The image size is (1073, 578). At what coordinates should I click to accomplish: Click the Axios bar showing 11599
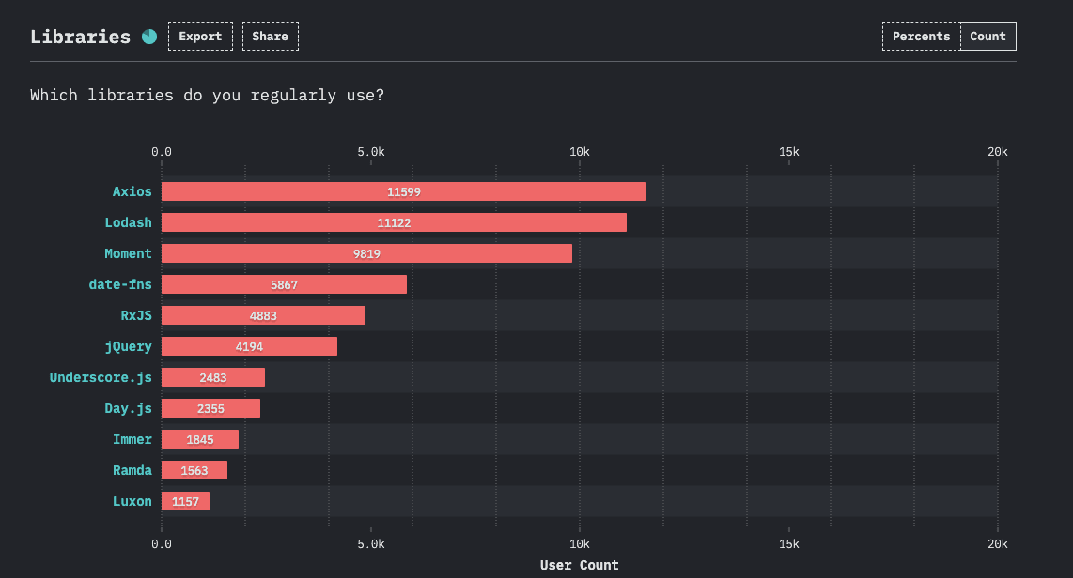click(x=404, y=191)
